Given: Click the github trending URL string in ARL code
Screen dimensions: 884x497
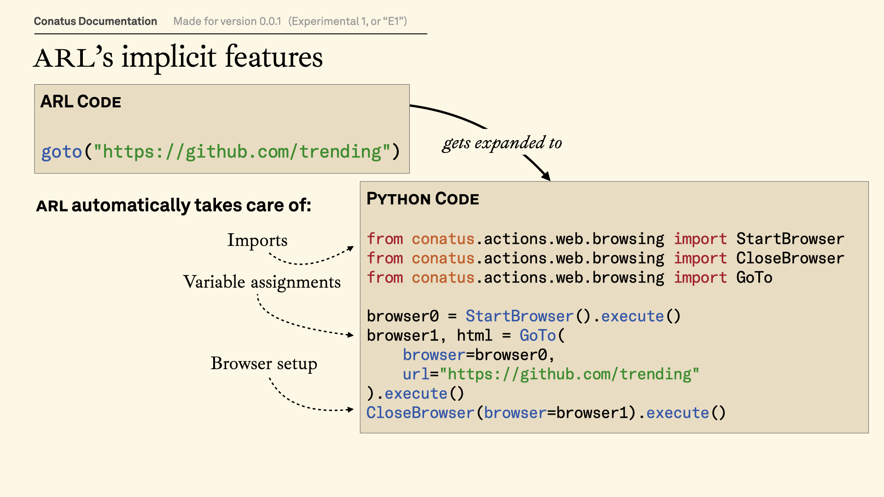Looking at the screenshot, I should click(242, 151).
